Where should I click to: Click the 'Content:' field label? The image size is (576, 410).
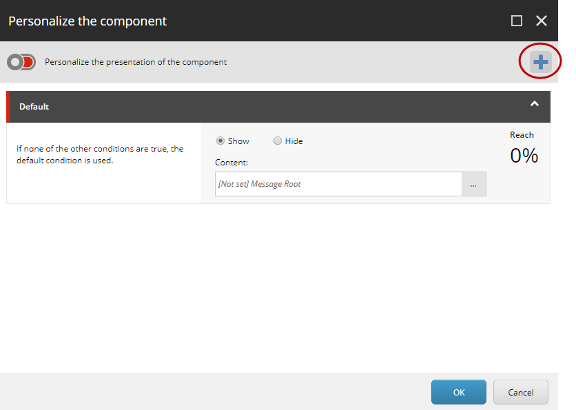click(232, 163)
